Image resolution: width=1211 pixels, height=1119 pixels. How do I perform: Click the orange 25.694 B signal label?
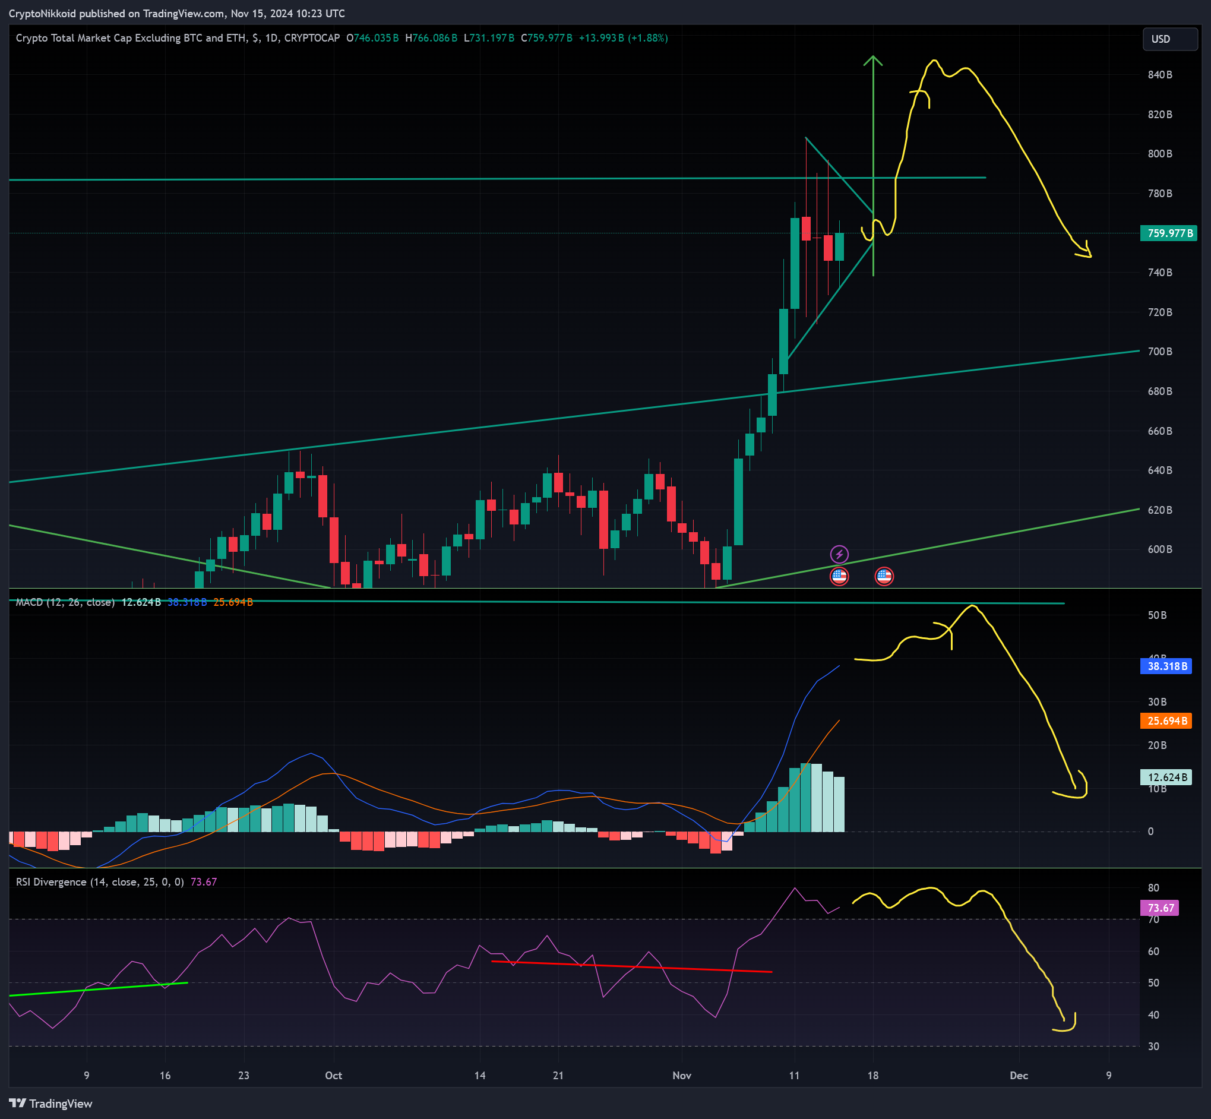(x=1166, y=720)
